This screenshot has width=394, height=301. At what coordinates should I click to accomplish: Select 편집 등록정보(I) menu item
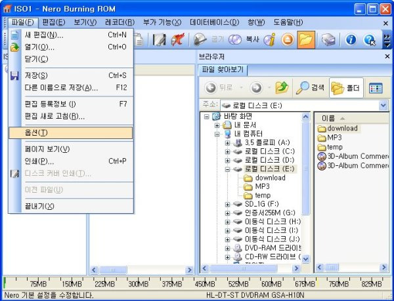pyautogui.click(x=71, y=104)
